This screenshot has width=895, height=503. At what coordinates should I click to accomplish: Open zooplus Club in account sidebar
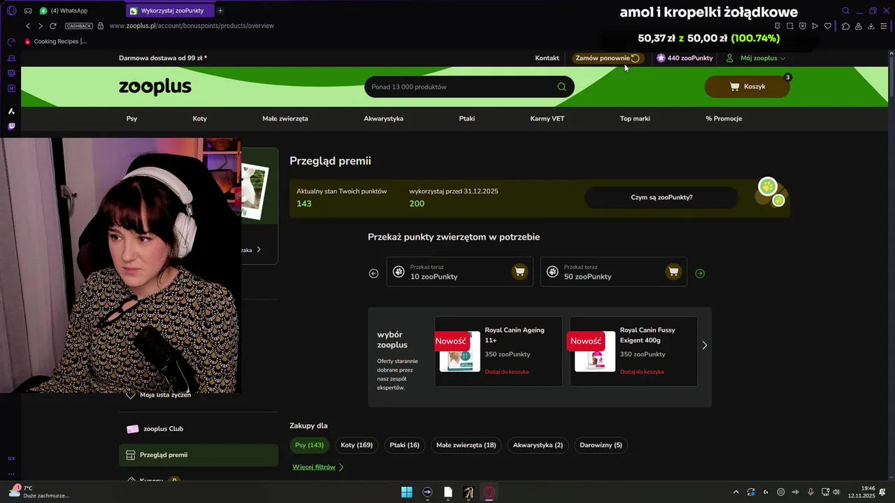pyautogui.click(x=199, y=429)
